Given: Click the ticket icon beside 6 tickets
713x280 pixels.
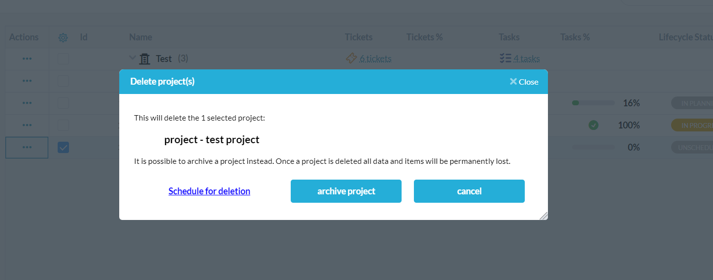Looking at the screenshot, I should pos(351,59).
